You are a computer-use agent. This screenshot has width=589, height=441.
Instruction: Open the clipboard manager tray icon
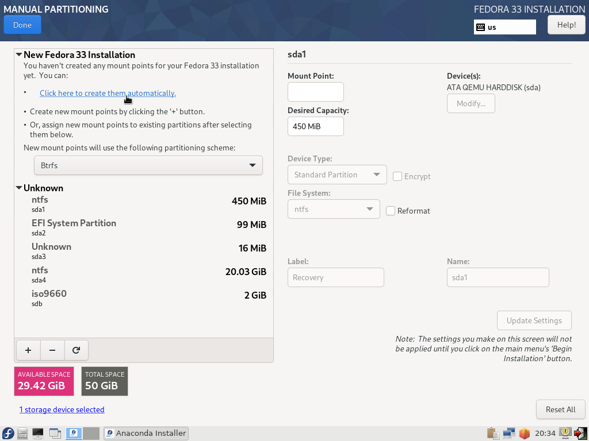(493, 434)
